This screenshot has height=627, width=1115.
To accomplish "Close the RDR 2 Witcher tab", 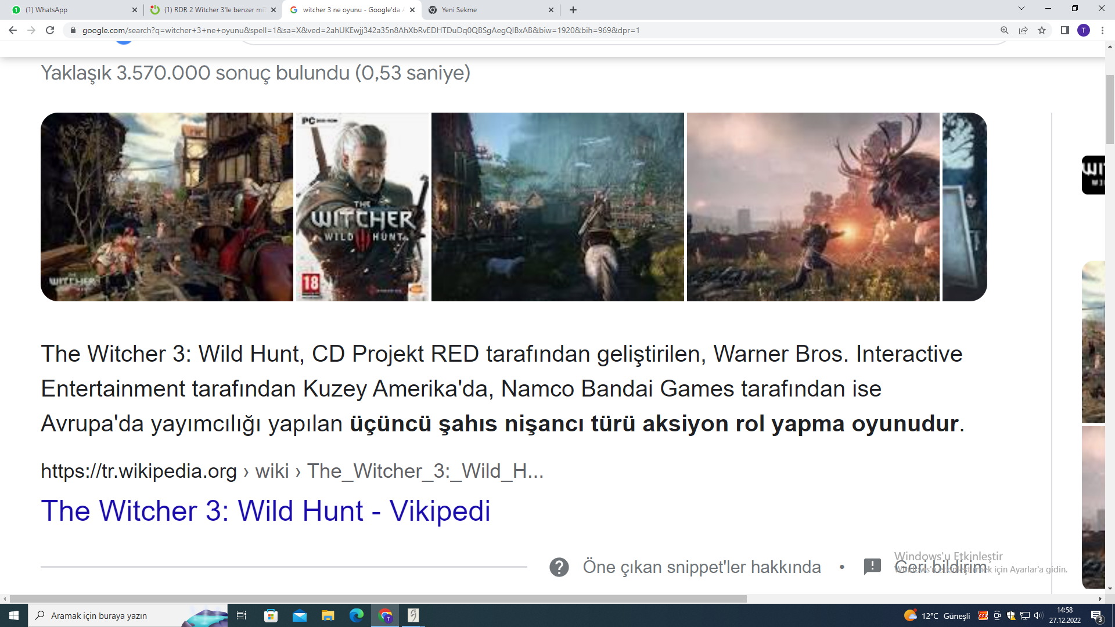I will point(274,10).
